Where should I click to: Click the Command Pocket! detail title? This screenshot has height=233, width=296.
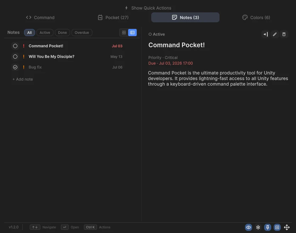(177, 45)
